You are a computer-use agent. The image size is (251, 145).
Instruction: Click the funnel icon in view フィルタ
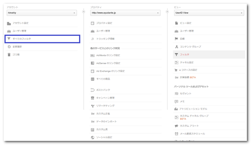click(177, 55)
